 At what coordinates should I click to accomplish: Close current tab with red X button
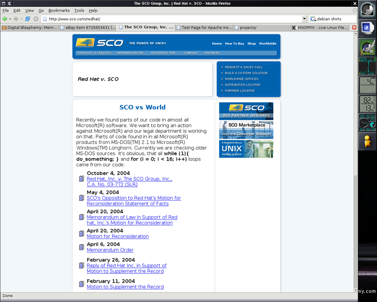coord(354,27)
